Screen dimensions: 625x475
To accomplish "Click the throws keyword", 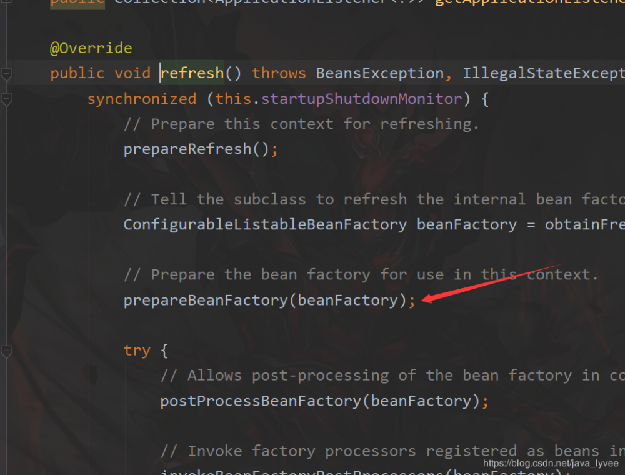I will pos(279,73).
